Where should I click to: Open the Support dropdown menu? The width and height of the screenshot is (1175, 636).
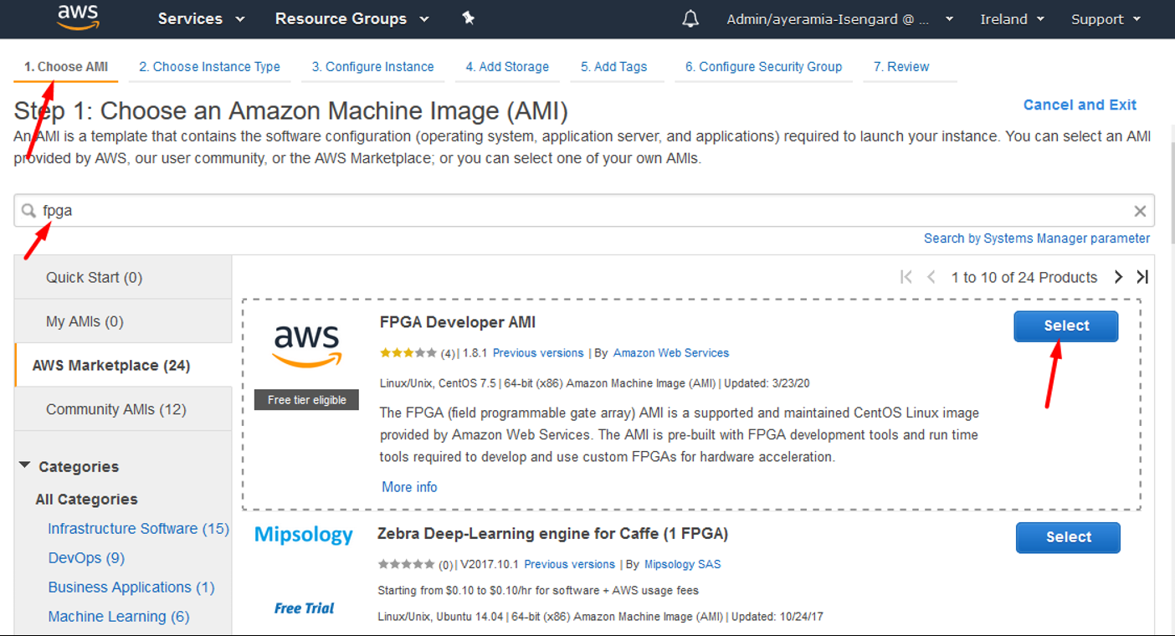click(1106, 19)
